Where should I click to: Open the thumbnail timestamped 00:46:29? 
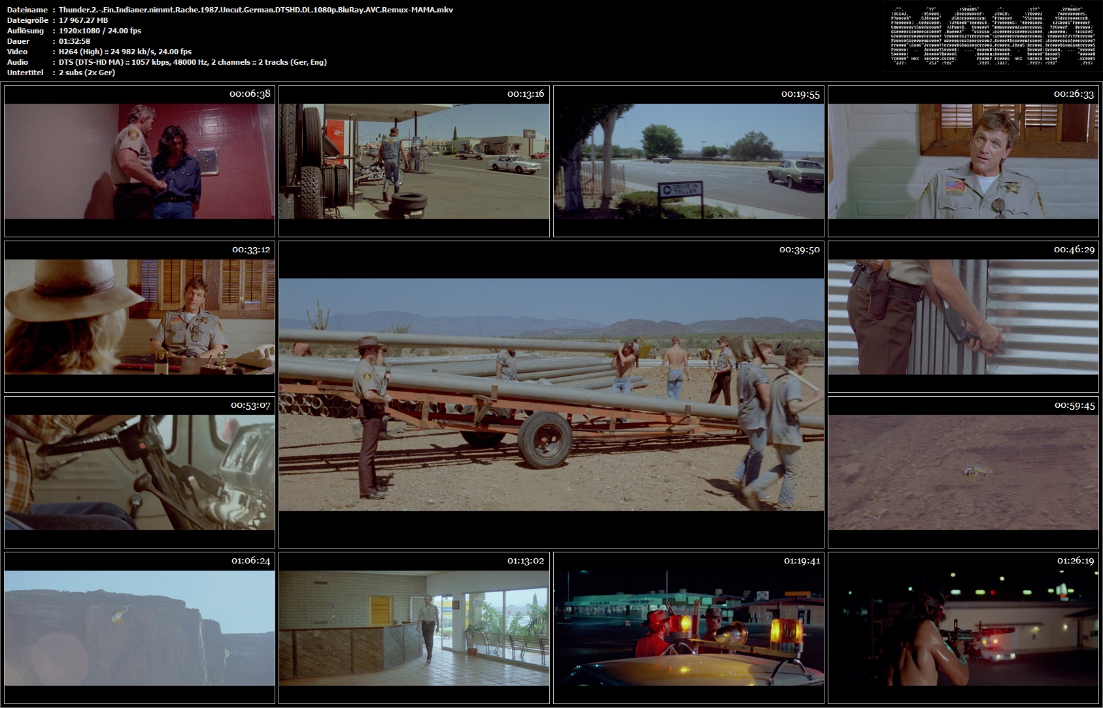[x=963, y=316]
